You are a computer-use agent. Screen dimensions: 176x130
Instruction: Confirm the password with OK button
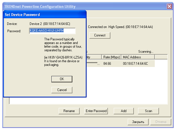point(62,79)
